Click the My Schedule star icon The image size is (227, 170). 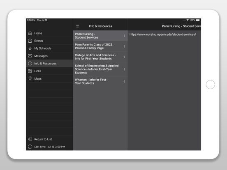click(30, 48)
